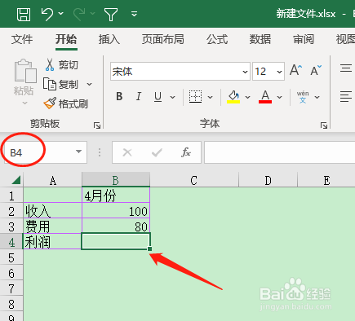The width and height of the screenshot is (355, 321).
Task: Click the Increase Font Size icon
Action: pyautogui.click(x=295, y=70)
